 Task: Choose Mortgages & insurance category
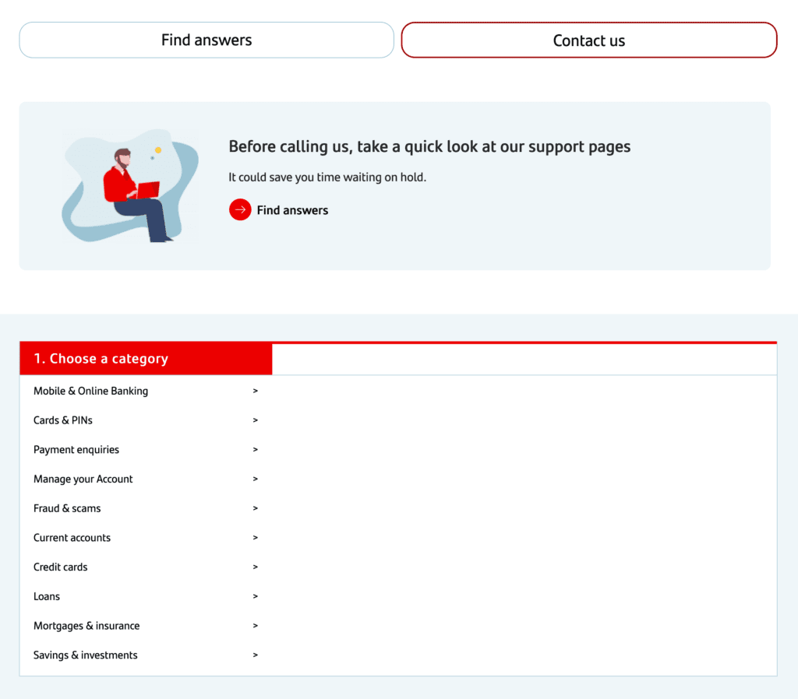tap(146, 626)
